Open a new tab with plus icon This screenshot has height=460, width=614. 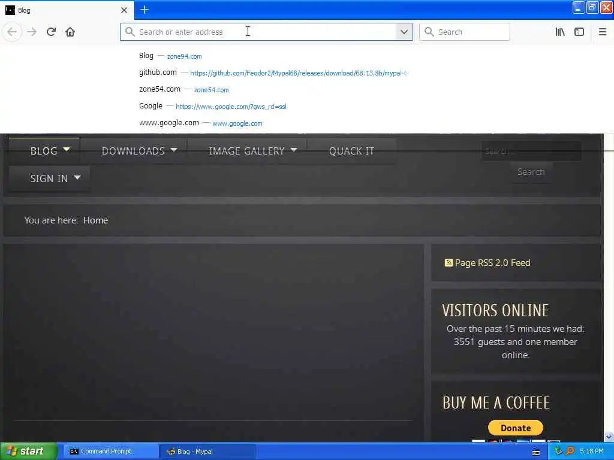144,10
